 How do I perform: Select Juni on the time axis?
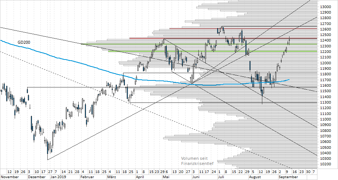tap(195, 177)
